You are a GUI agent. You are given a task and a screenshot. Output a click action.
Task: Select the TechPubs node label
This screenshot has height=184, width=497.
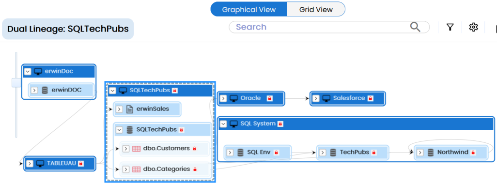coord(355,153)
